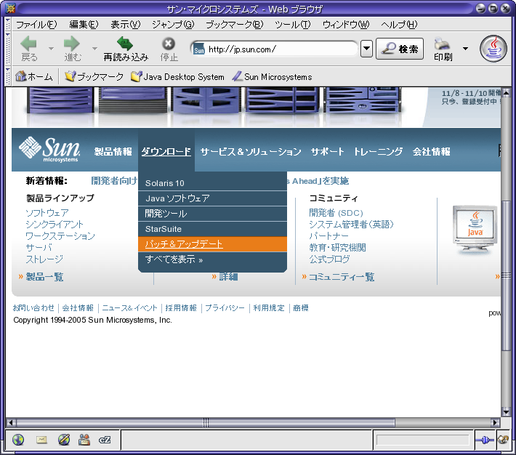Select サービス＆ソリューション in site navigation
The image size is (516, 455).
(x=251, y=151)
